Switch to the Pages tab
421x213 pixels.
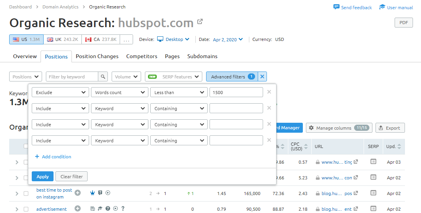pos(172,57)
